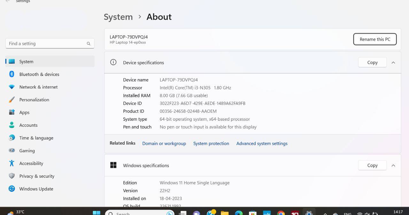The width and height of the screenshot is (409, 215).
Task: Go to Windows Update
Action: coord(36,189)
